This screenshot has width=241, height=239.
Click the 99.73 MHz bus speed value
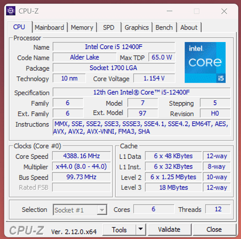coord(81,177)
